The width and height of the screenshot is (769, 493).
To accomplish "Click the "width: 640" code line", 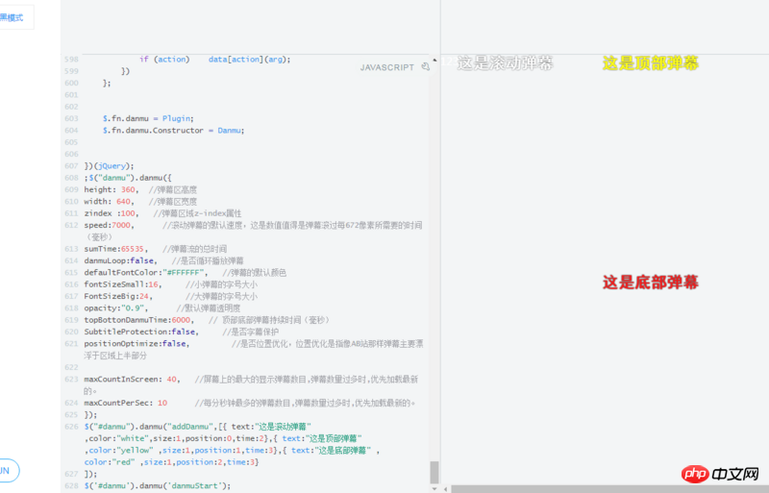I will tap(140, 202).
